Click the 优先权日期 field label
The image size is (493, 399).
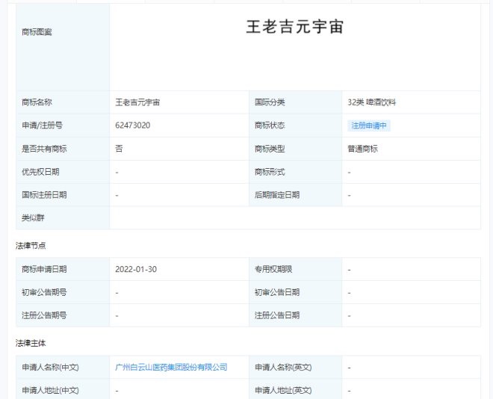tap(40, 172)
